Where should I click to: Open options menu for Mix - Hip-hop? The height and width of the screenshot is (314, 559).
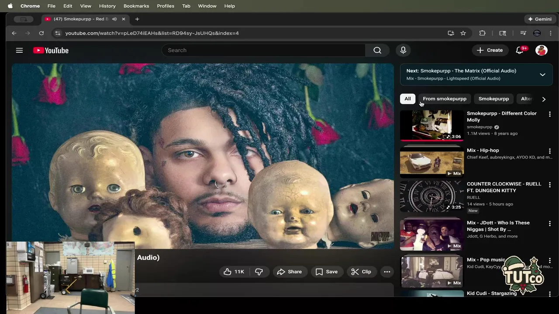tap(549, 151)
